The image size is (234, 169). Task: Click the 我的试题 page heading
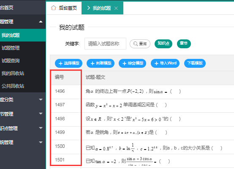coord(72,28)
